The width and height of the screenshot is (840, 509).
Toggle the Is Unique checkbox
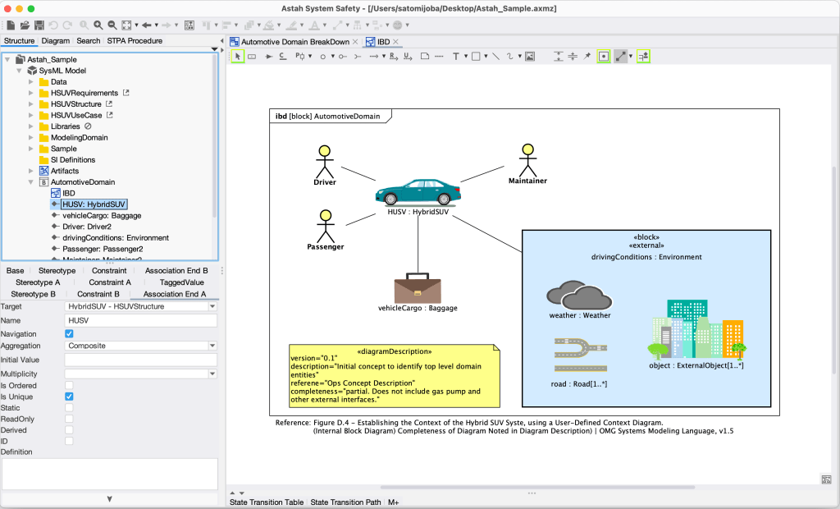click(x=69, y=397)
